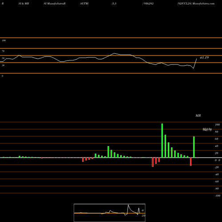Click the (92ICCL28) MunafaSutra.com header text
The image size is (222, 222).
(x=196, y=4)
